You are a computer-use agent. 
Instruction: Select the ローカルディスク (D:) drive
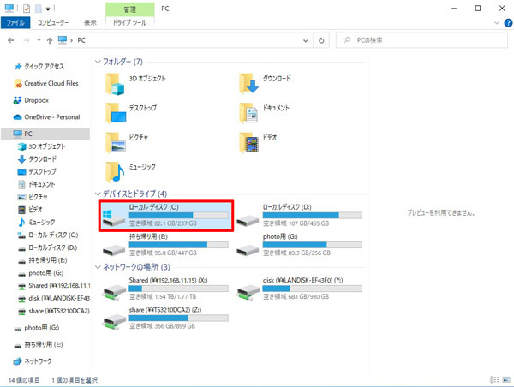coord(299,216)
